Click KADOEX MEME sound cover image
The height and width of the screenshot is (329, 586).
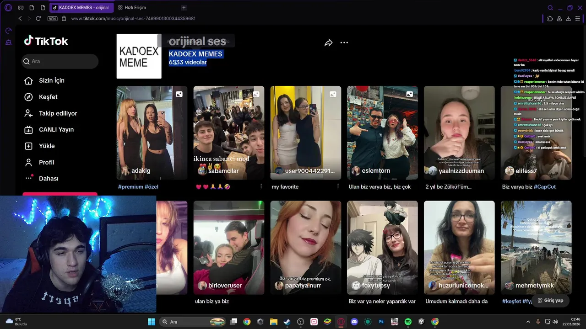pos(139,56)
